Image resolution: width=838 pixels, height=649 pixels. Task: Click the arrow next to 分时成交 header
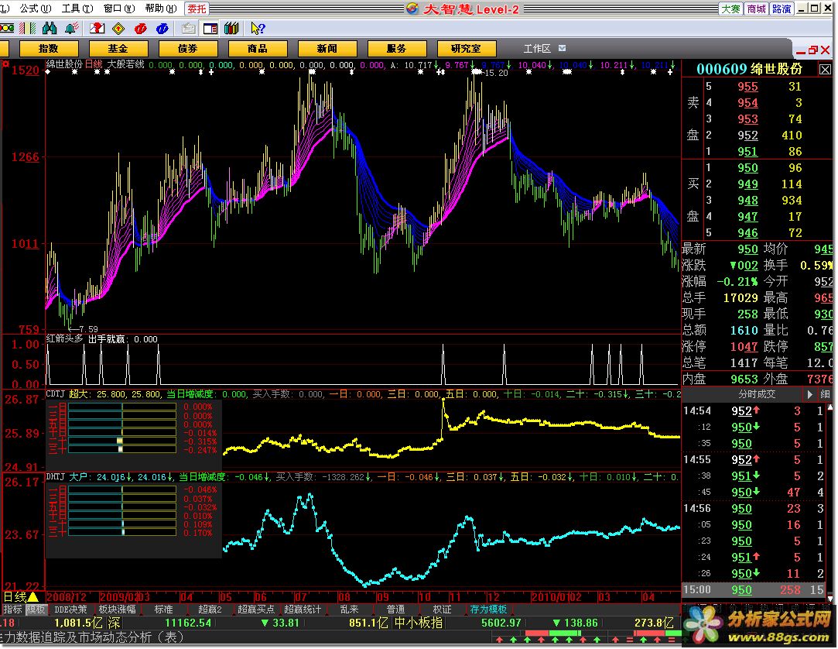810,394
